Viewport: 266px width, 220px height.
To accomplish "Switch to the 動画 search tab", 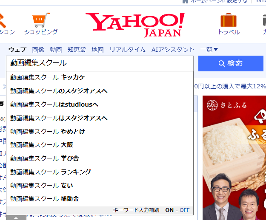I will click(56, 50).
